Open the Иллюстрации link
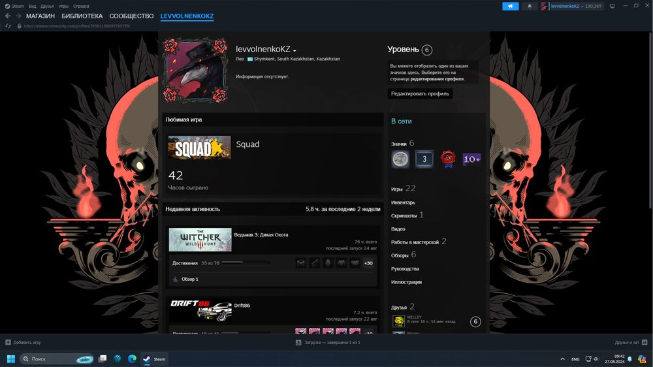Viewport: 653px width, 367px height. pyautogui.click(x=406, y=282)
